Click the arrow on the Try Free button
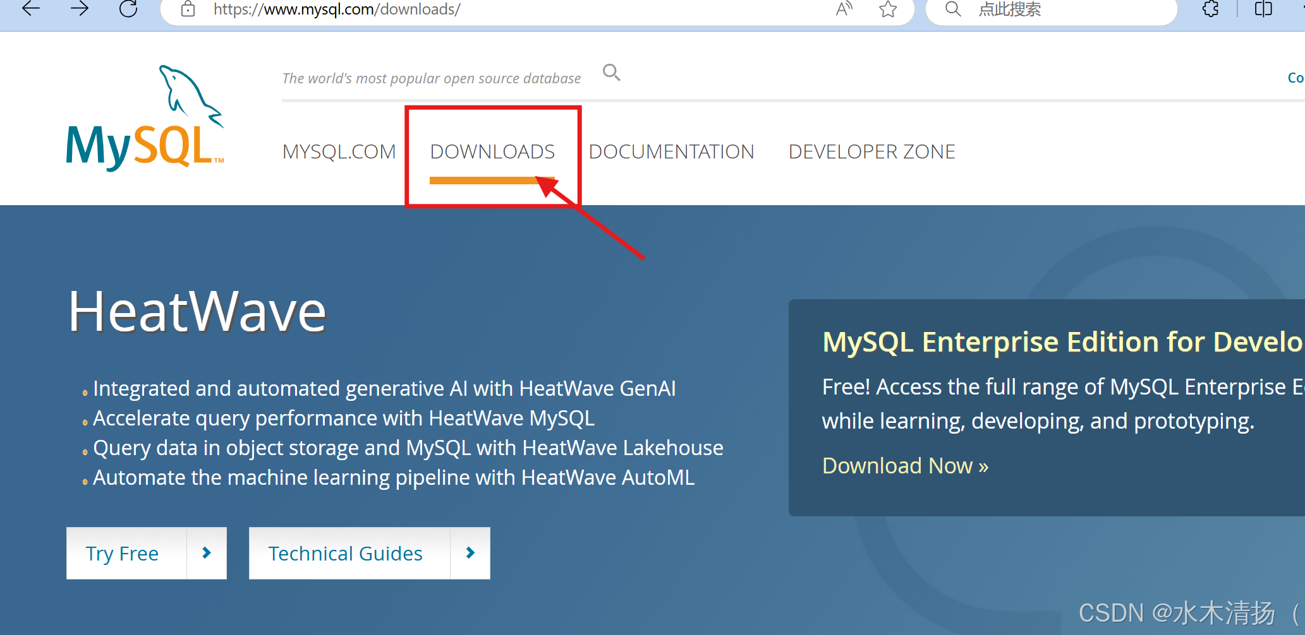Image resolution: width=1305 pixels, height=635 pixels. click(207, 553)
